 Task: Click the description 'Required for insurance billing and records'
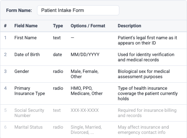coord(147,113)
